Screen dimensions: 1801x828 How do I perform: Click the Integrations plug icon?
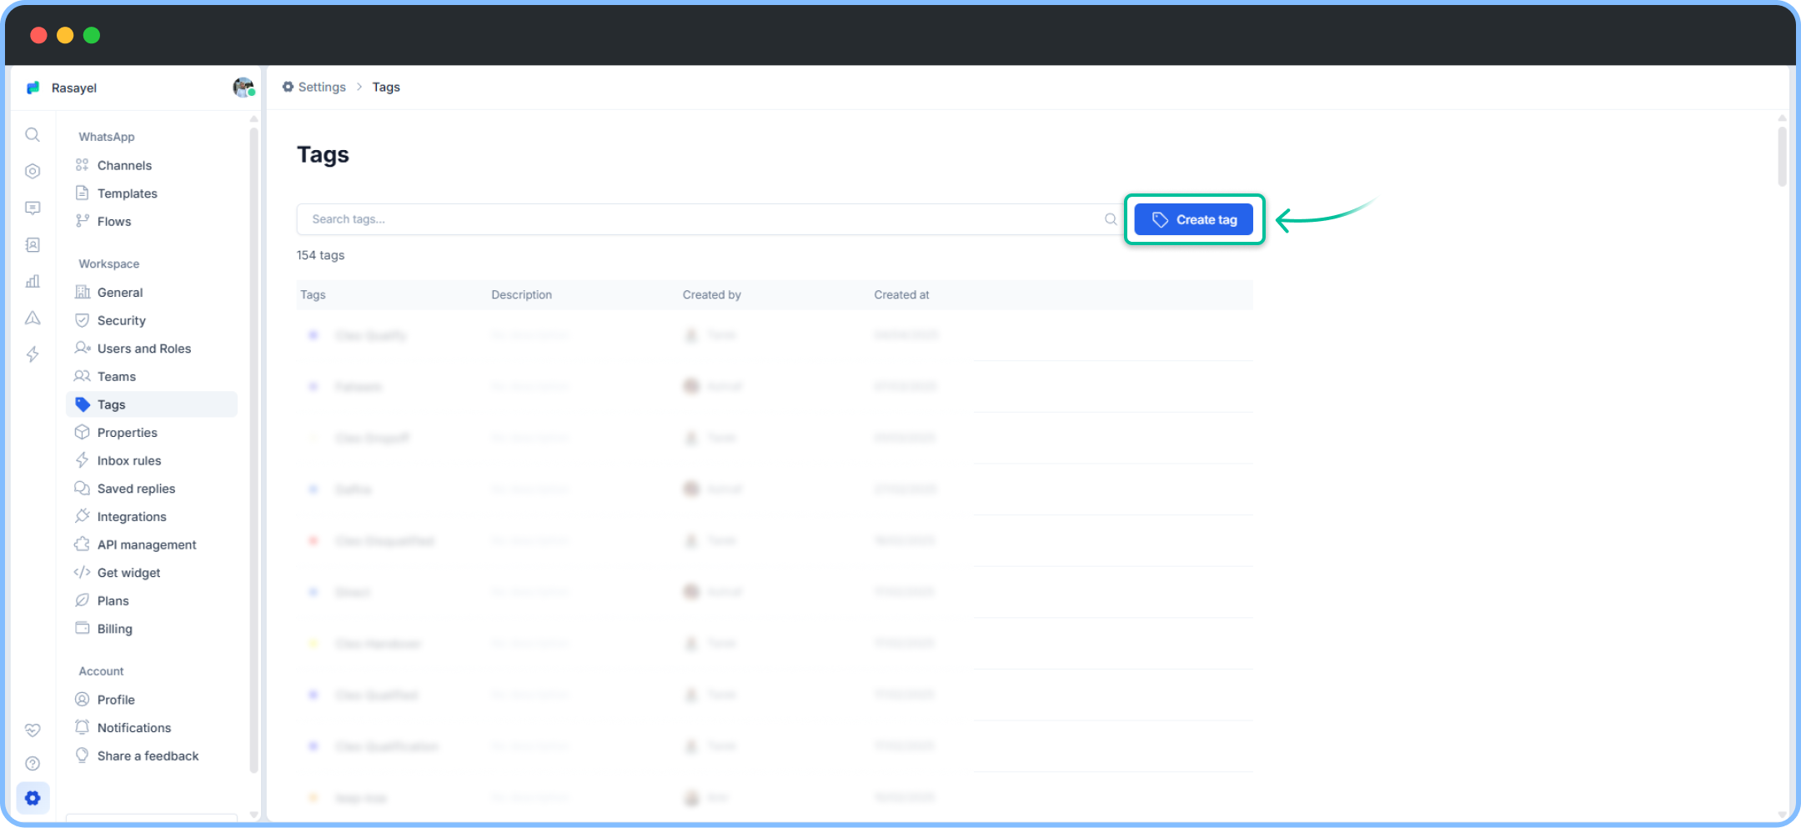pos(82,516)
